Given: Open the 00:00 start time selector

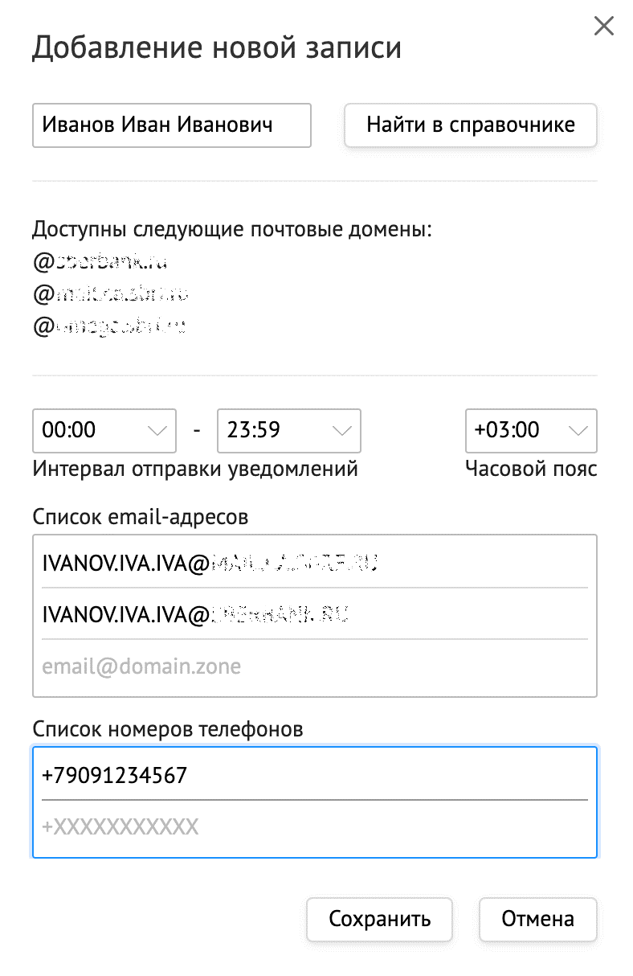Looking at the screenshot, I should coord(88,430).
